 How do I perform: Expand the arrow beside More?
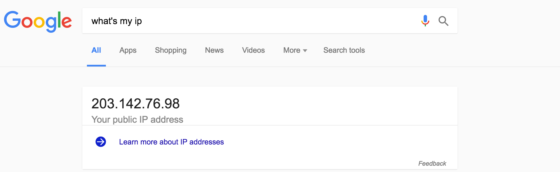point(305,51)
